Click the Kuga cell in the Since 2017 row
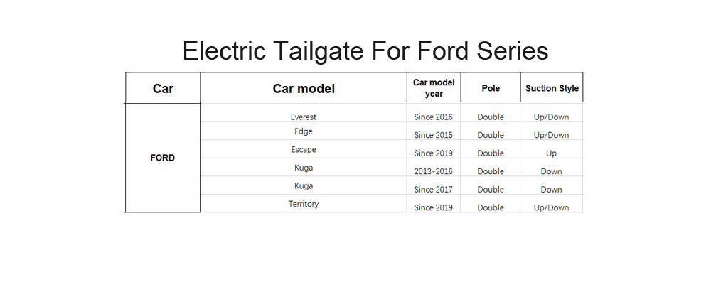Viewport: 711px width, 292px height. (x=304, y=185)
